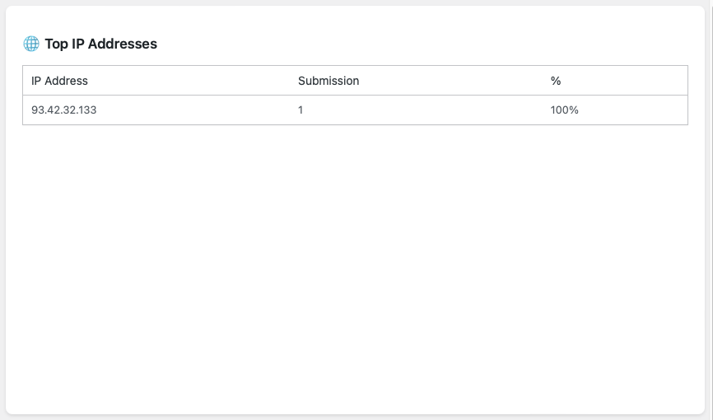Select the Top IP Addresses heading

[x=100, y=44]
